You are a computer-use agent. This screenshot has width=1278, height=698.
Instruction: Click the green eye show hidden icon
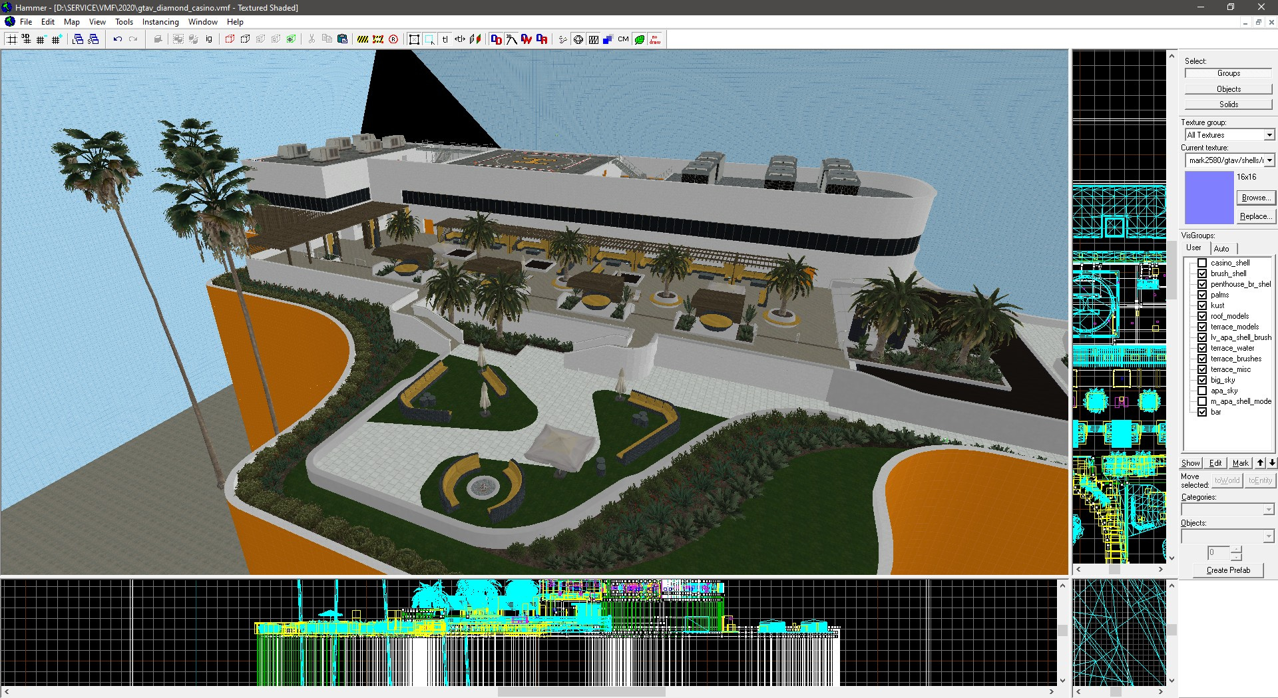291,39
